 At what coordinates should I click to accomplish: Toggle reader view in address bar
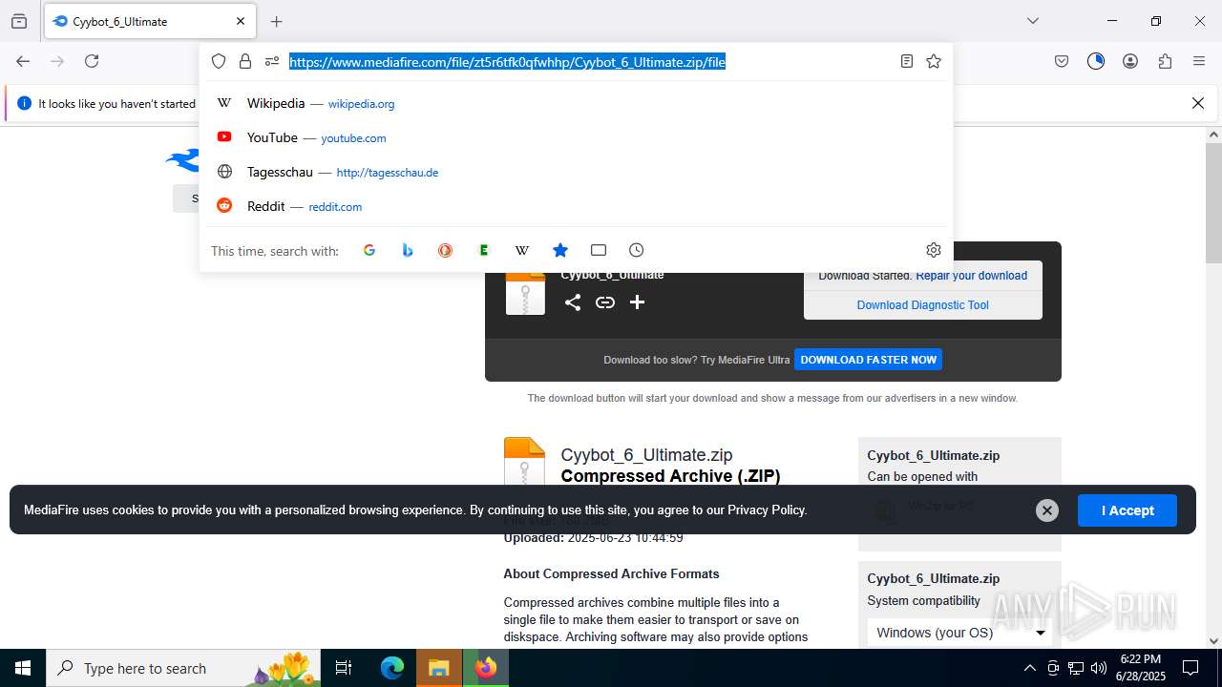pyautogui.click(x=907, y=61)
